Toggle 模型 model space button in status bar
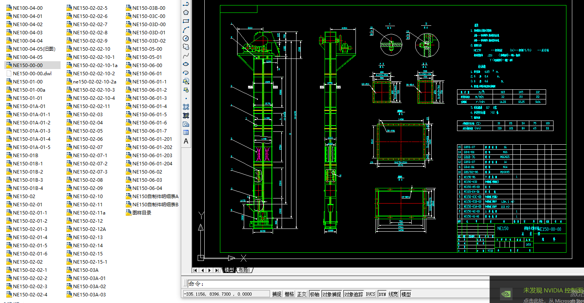The image size is (584, 303). tap(406, 294)
